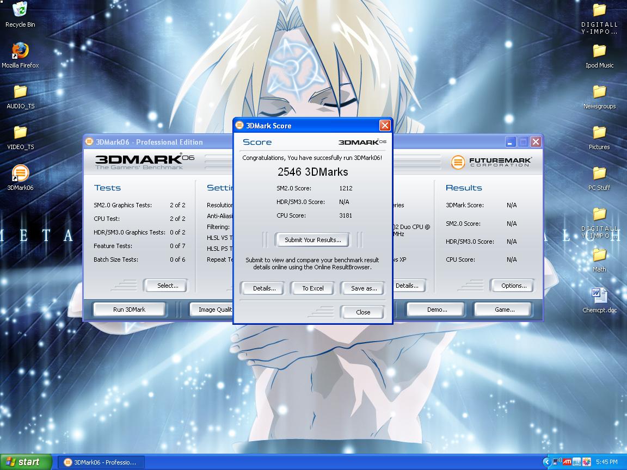Switch to 3DMark06 taskbar button
The width and height of the screenshot is (627, 470).
click(101, 462)
